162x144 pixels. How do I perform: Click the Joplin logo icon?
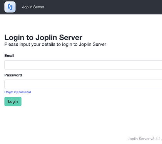[10, 7]
